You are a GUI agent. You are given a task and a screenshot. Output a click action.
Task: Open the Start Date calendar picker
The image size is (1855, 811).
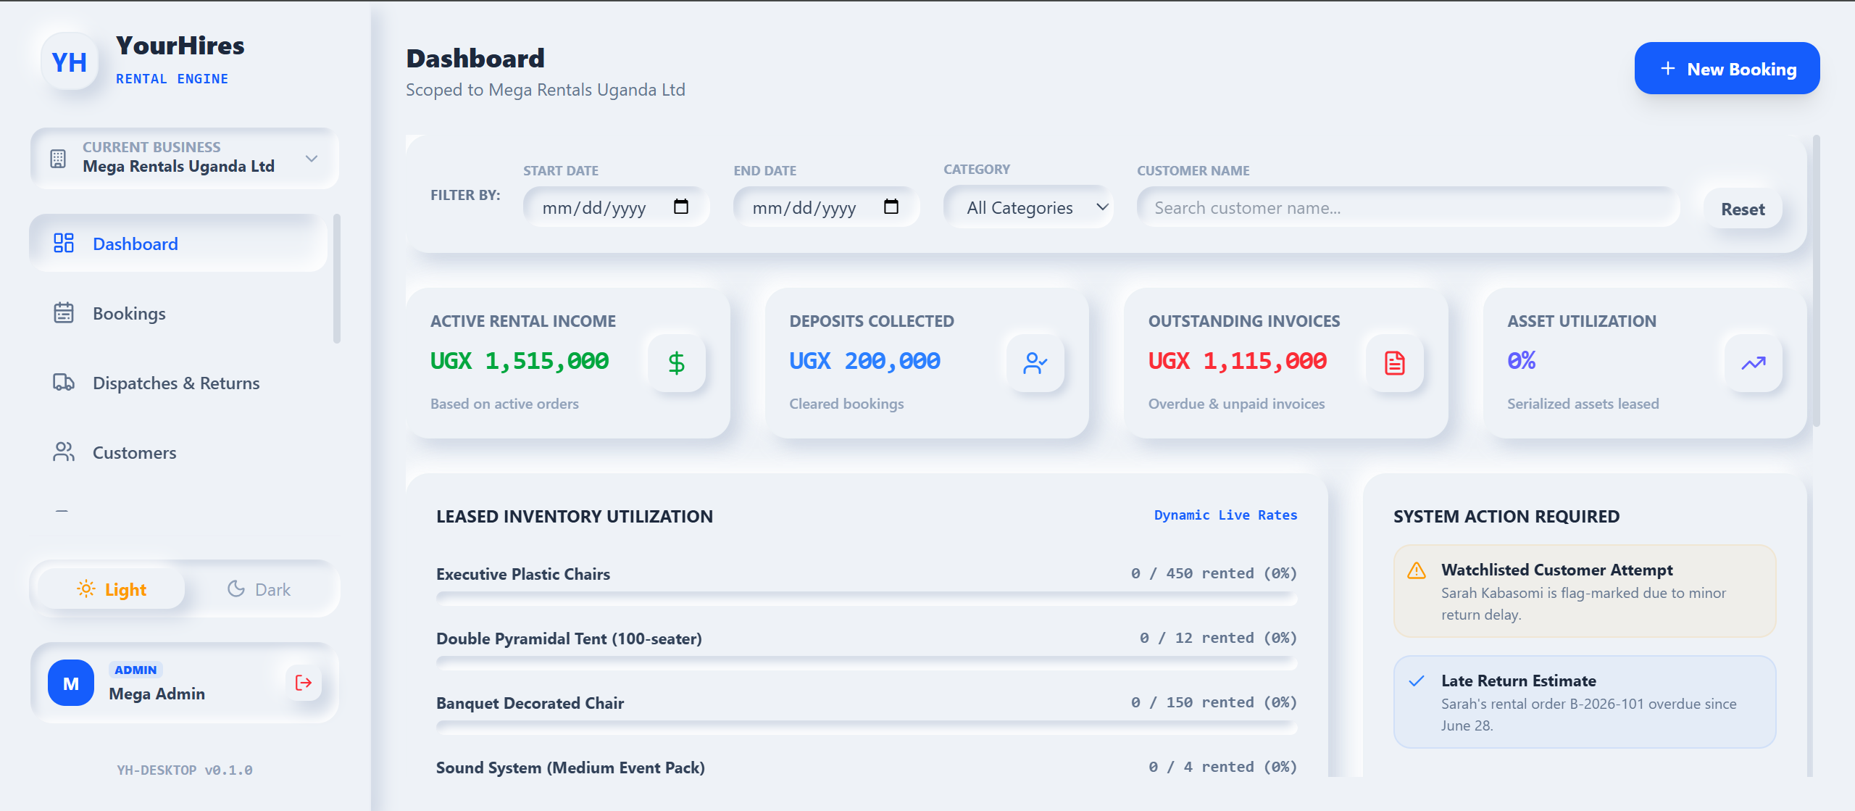coord(681,207)
